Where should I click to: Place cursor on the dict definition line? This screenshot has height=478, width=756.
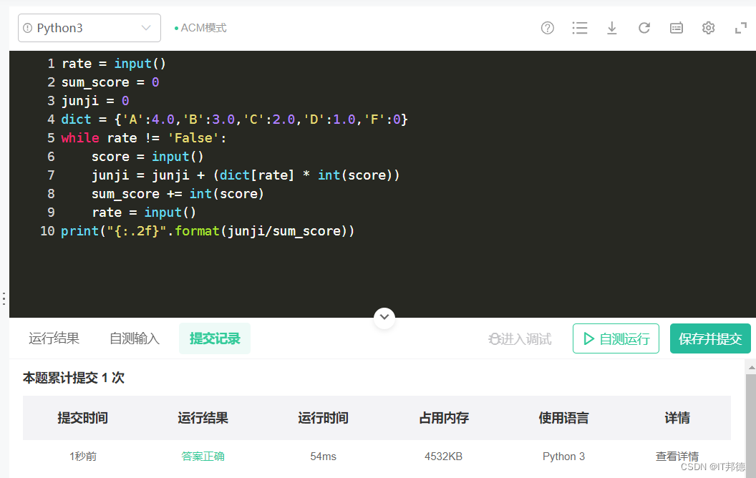tap(234, 119)
